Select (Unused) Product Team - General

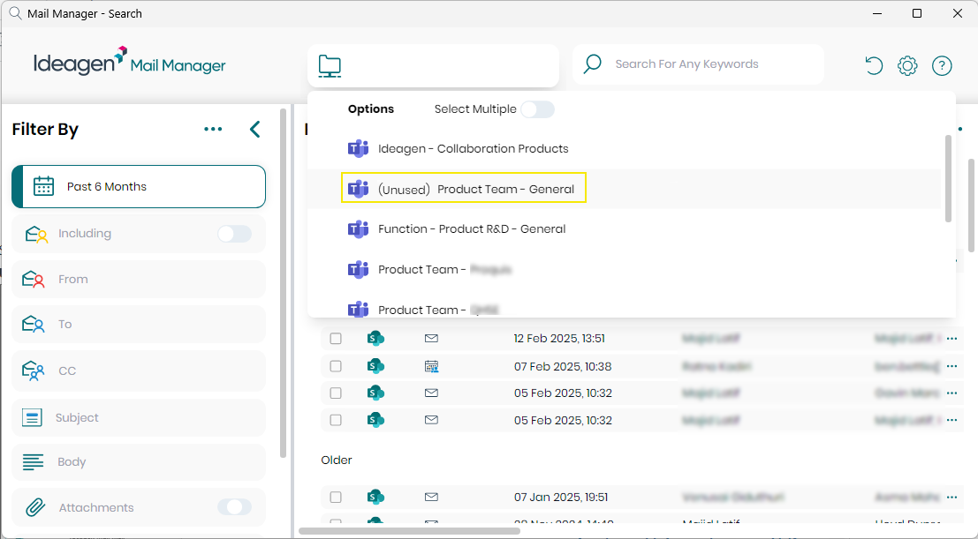click(x=475, y=189)
